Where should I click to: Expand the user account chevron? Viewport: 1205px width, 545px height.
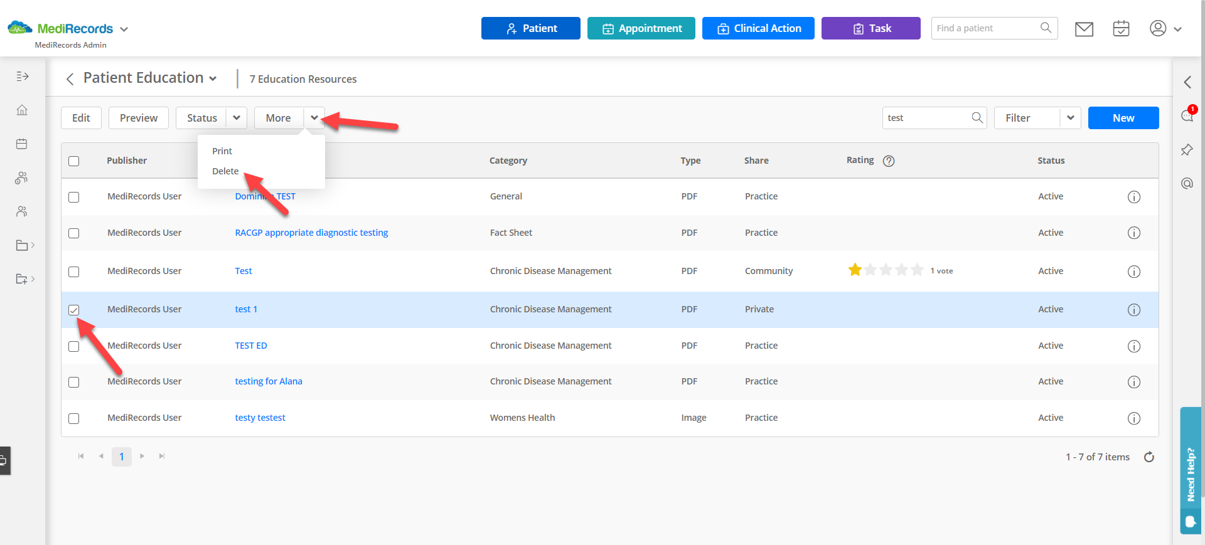pos(1177,29)
